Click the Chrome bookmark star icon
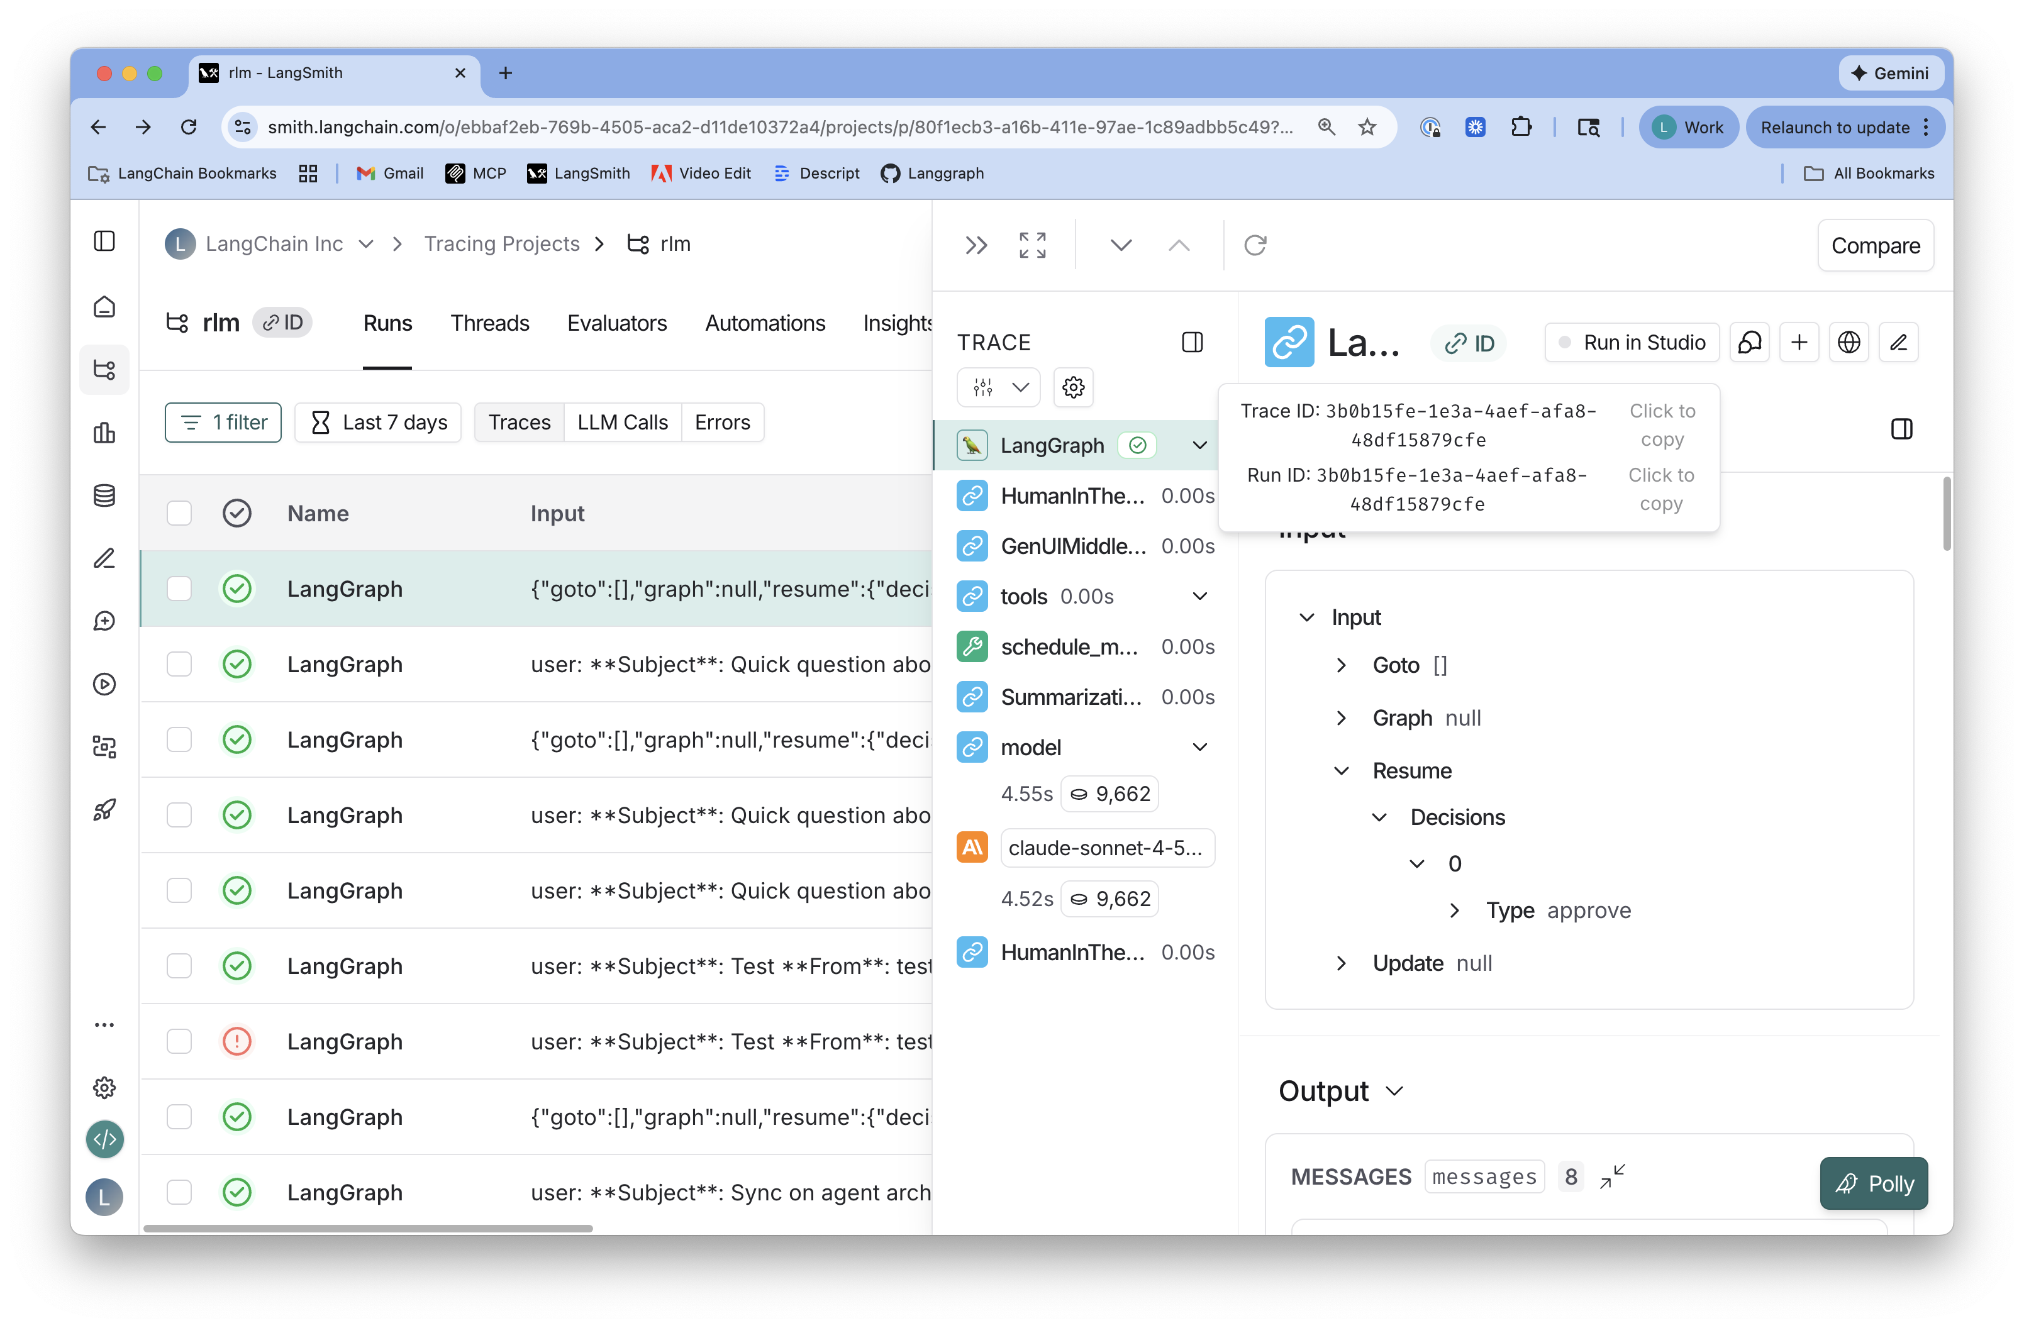The width and height of the screenshot is (2024, 1328). click(1367, 128)
